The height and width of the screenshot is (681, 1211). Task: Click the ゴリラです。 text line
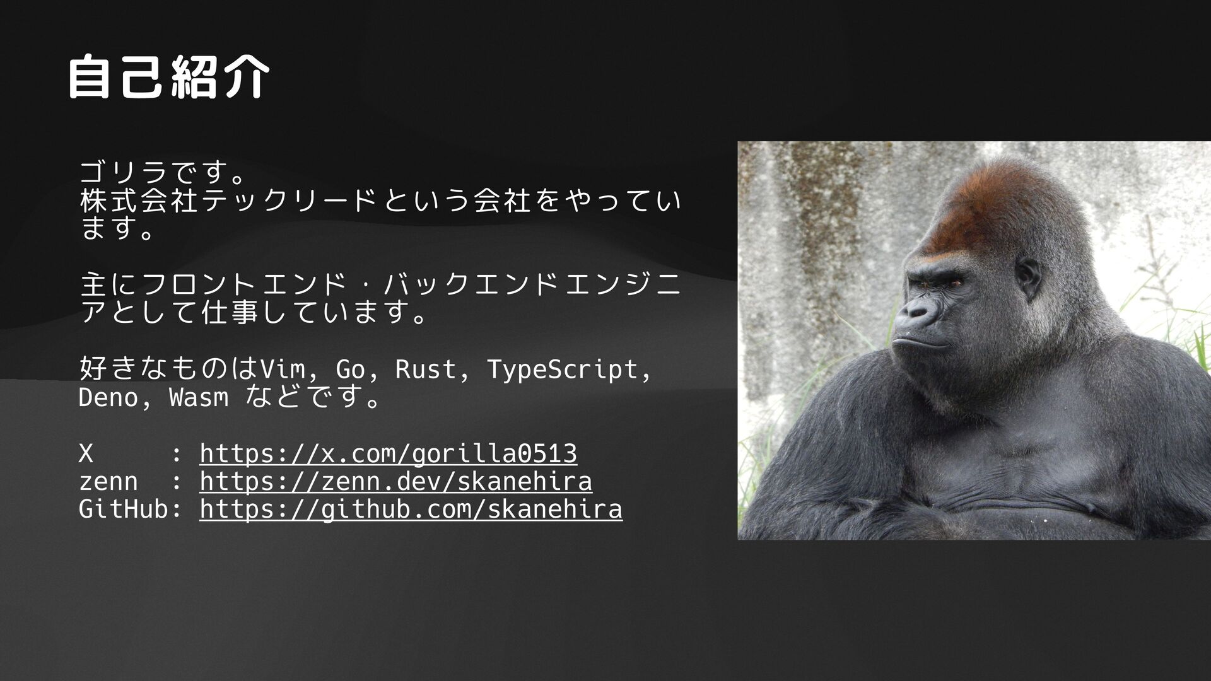point(160,172)
